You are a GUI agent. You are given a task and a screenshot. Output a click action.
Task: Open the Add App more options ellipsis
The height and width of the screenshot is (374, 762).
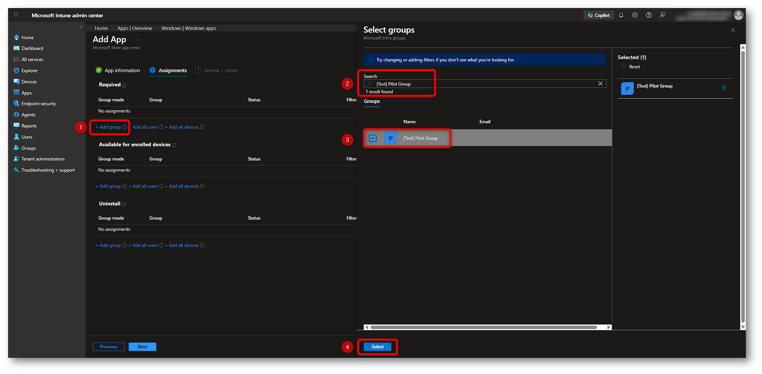point(137,40)
